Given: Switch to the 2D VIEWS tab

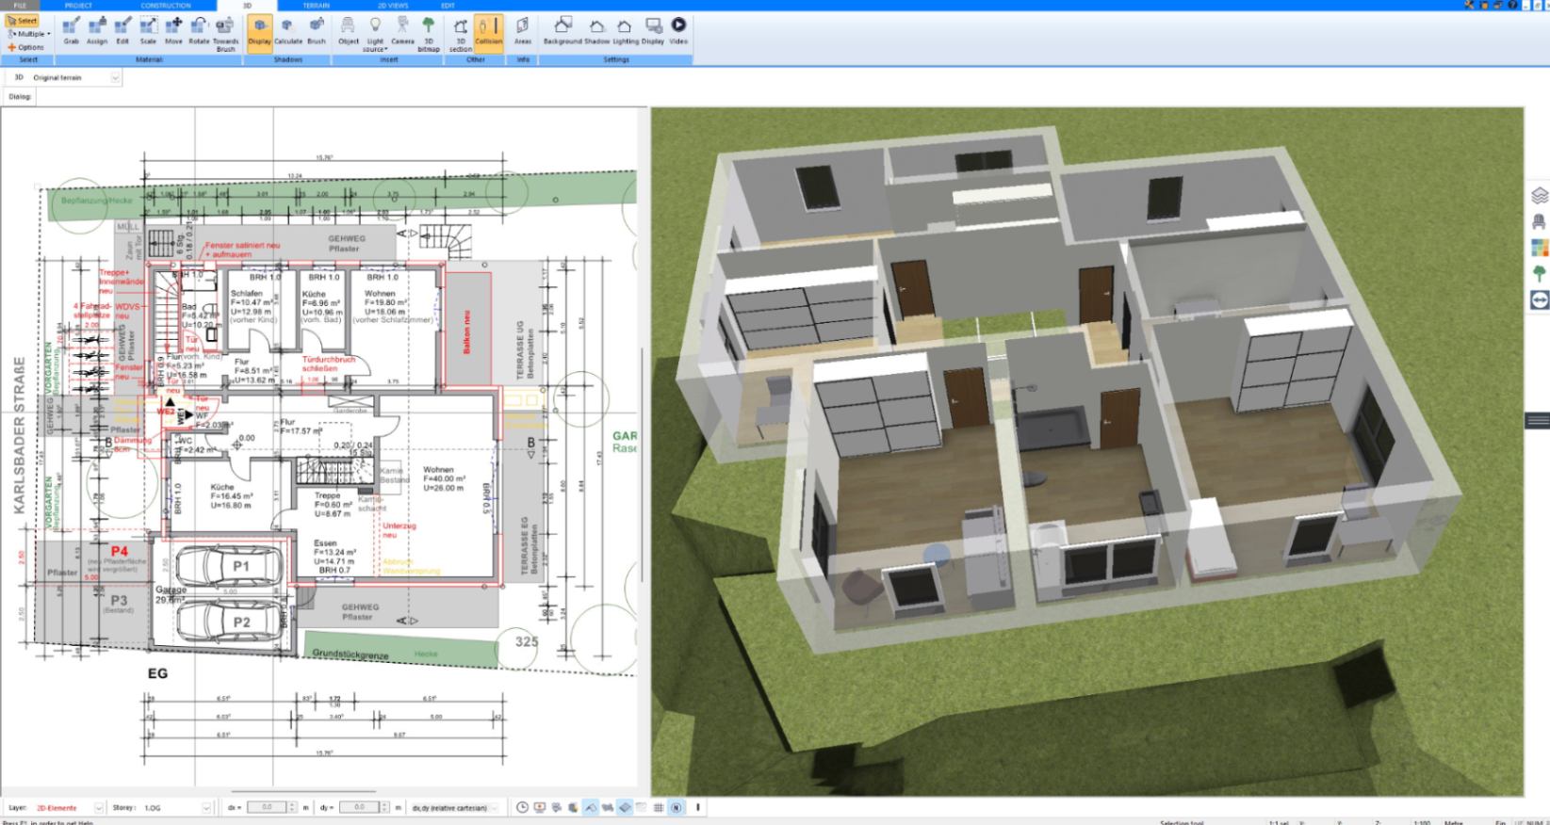Looking at the screenshot, I should coord(393,6).
